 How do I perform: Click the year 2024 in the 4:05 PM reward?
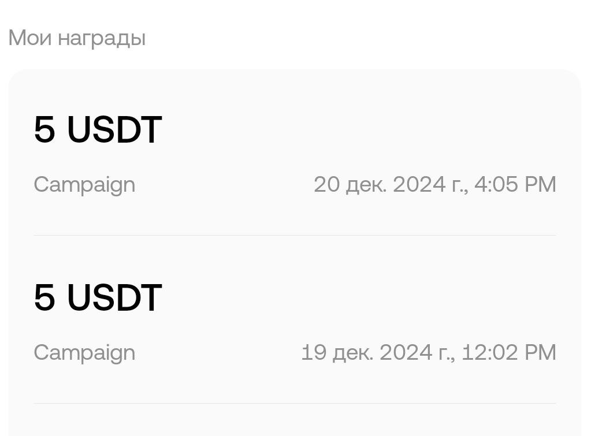point(419,185)
